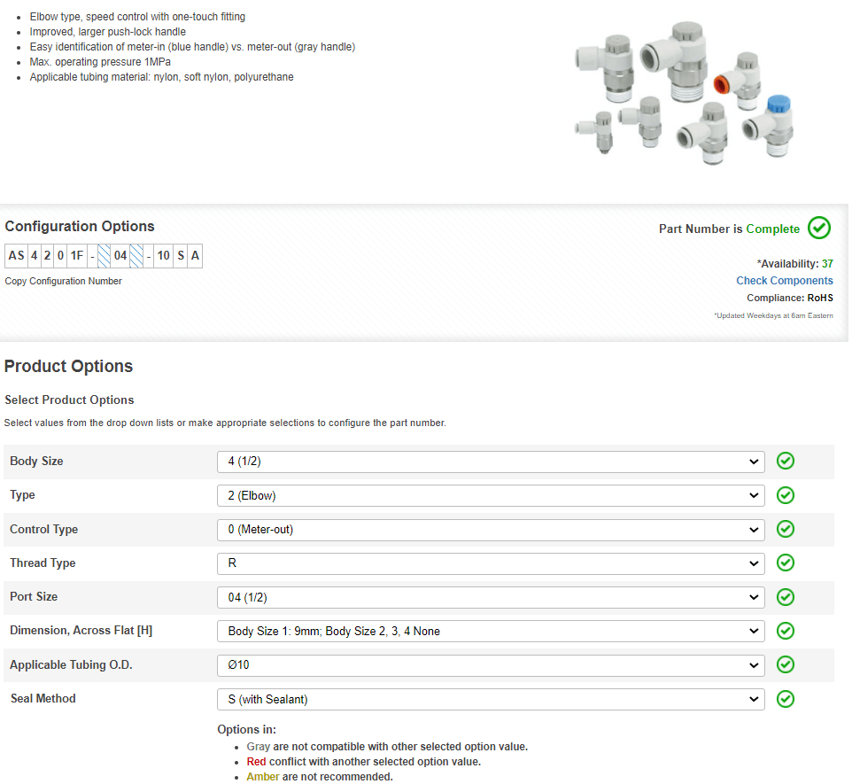Select the 04 segment in configuration number
Viewport: 852px width, 784px height.
(120, 257)
